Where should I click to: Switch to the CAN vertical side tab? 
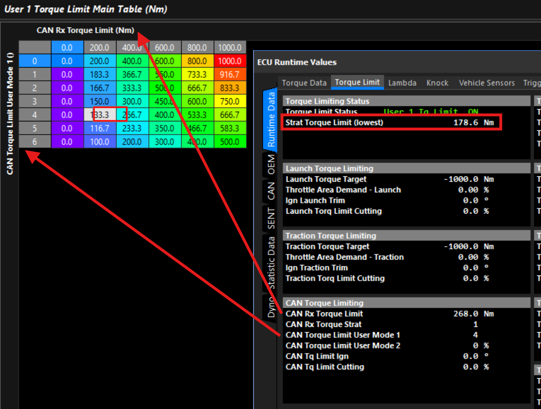[271, 191]
